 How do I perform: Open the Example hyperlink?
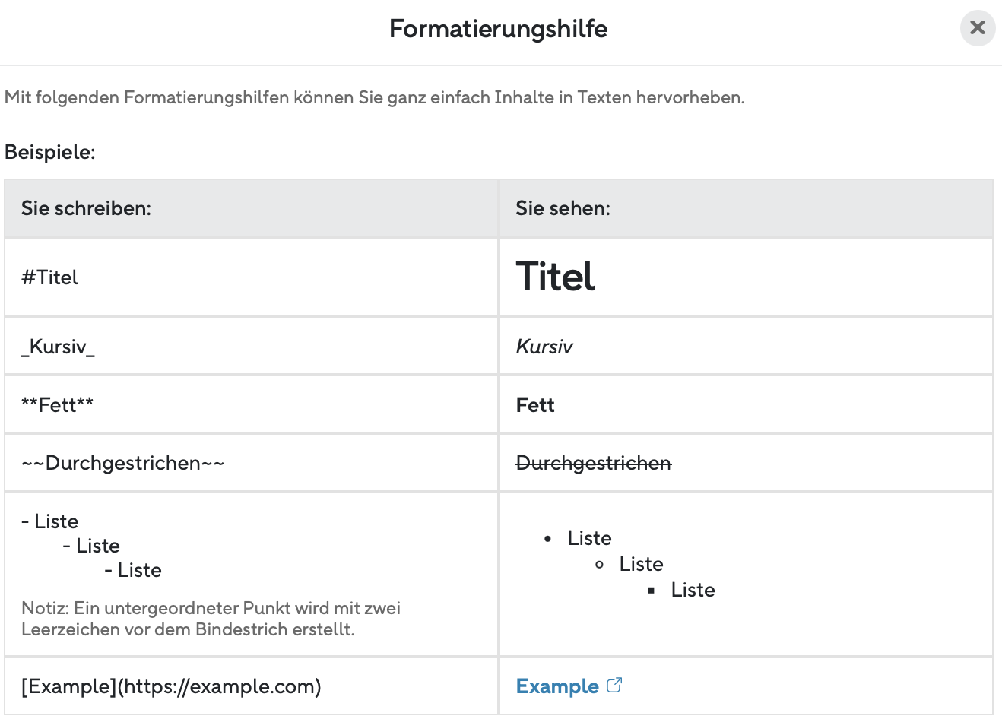(x=557, y=686)
